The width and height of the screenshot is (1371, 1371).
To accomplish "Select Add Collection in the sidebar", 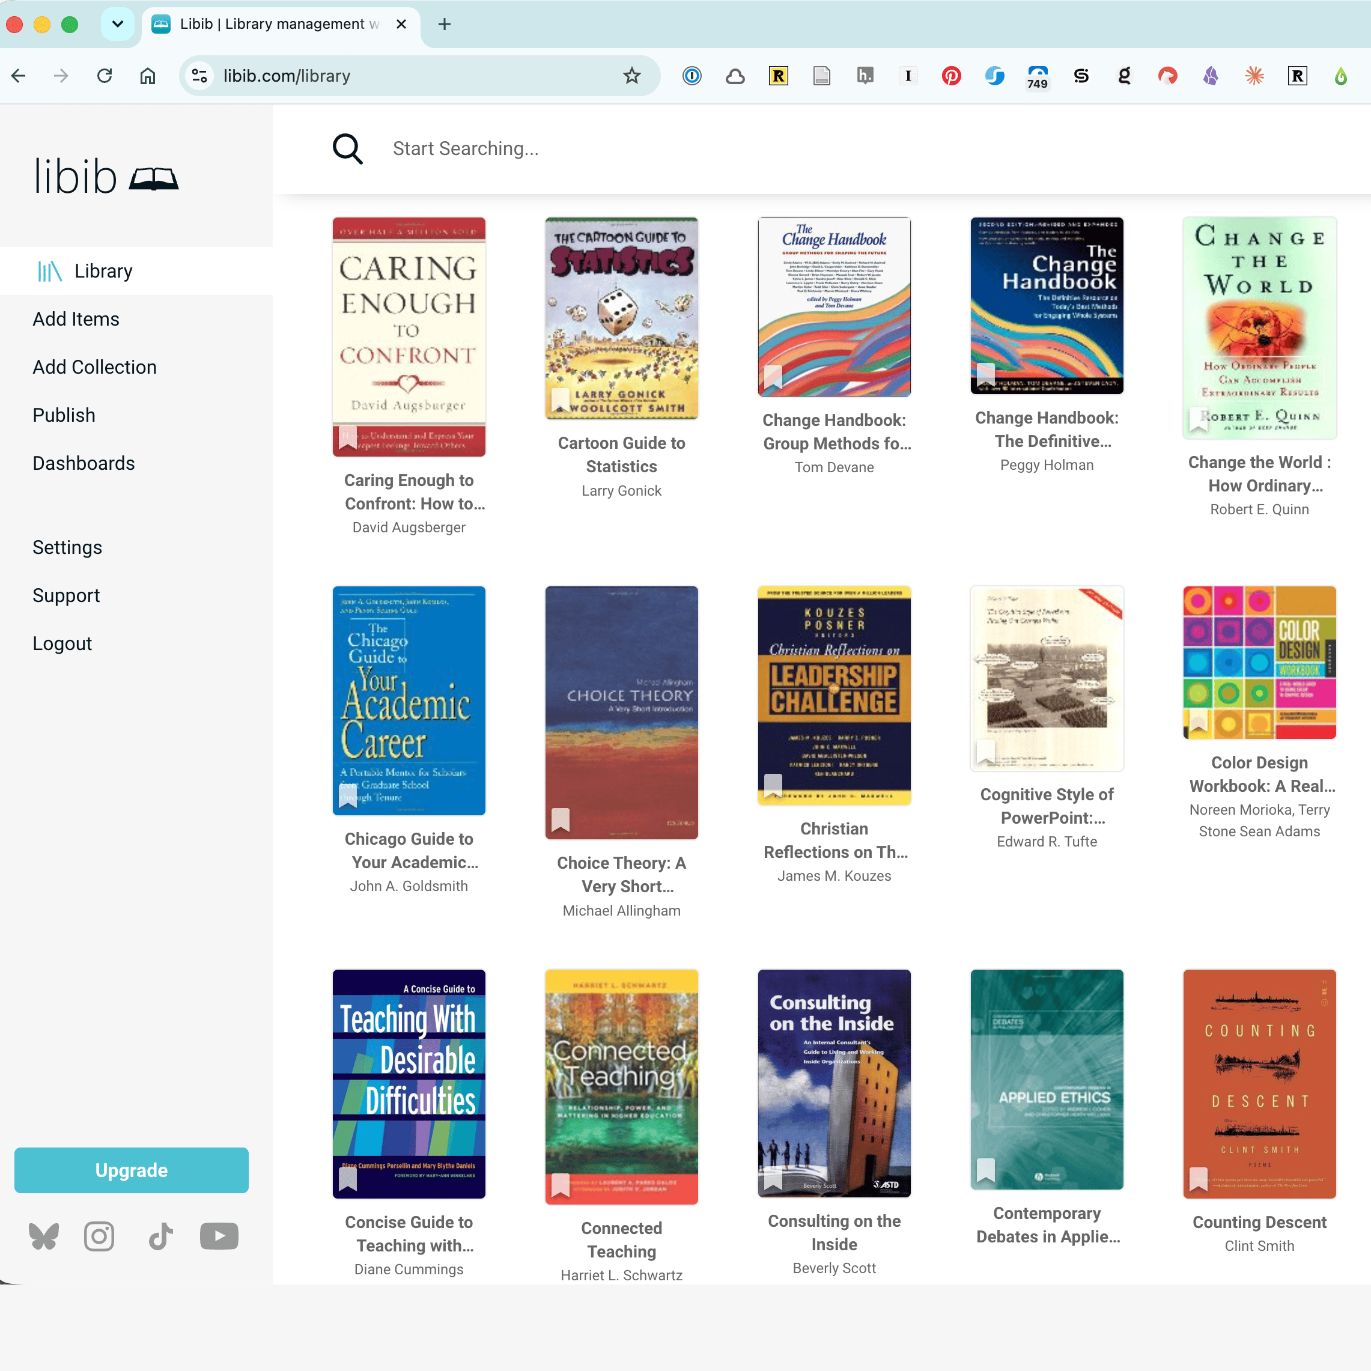I will click(94, 367).
